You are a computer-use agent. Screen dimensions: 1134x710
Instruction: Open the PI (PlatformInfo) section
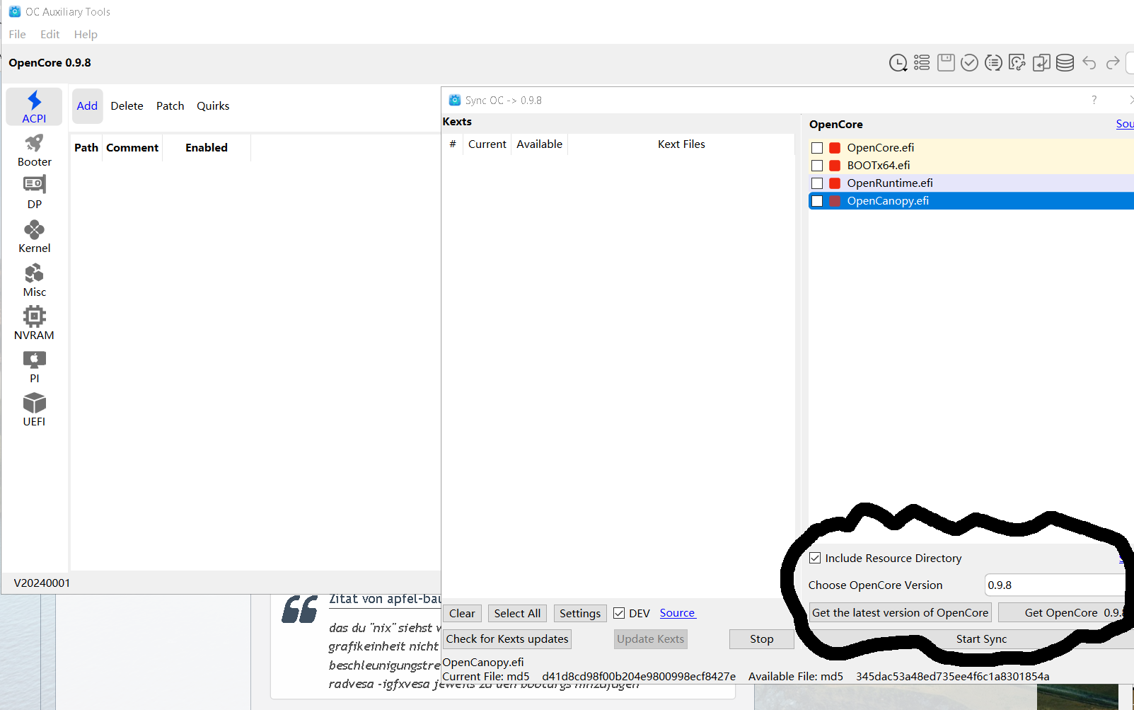point(34,367)
